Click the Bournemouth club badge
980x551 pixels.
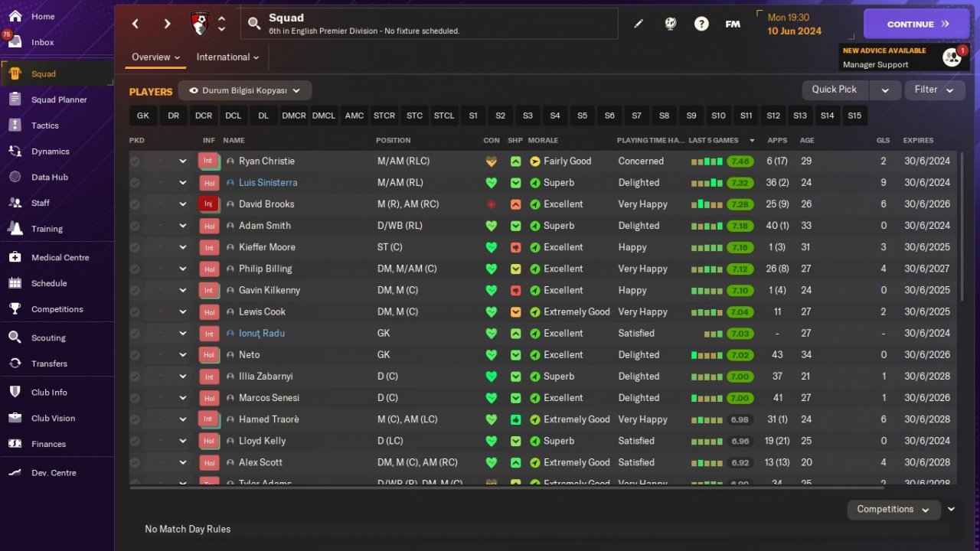[200, 24]
